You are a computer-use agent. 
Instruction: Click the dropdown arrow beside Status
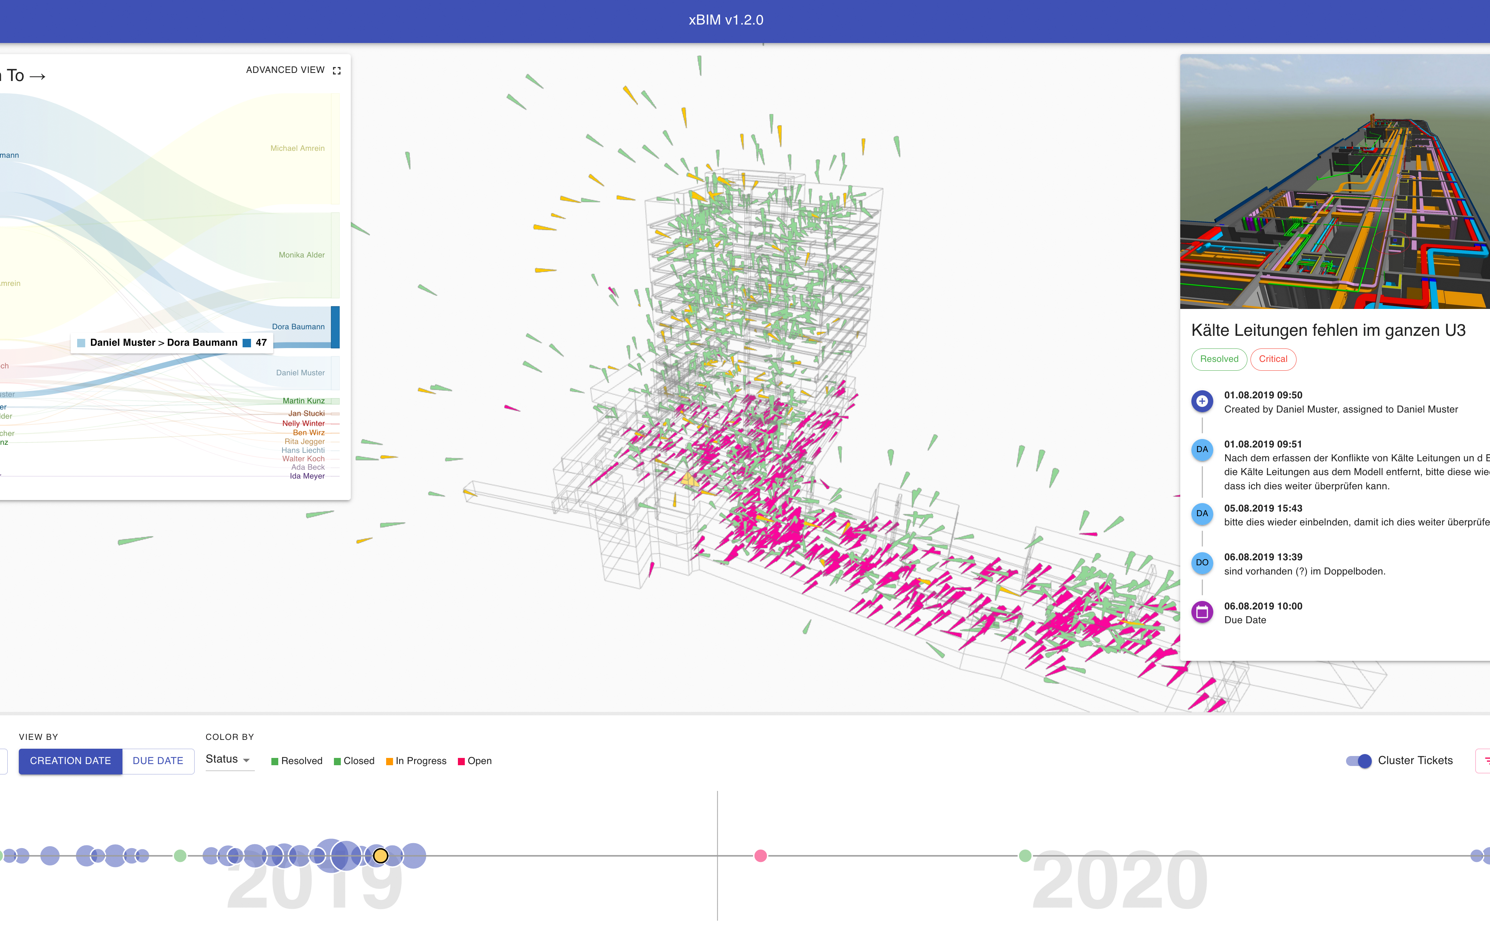[x=246, y=760]
